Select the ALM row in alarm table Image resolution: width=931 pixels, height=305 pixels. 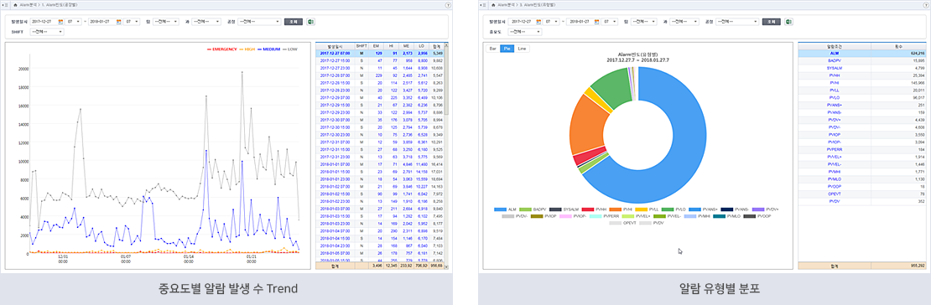(x=861, y=53)
